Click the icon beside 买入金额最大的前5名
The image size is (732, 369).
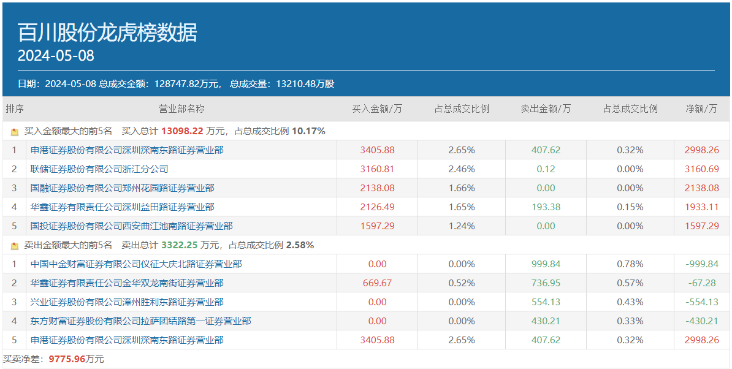tap(15, 131)
